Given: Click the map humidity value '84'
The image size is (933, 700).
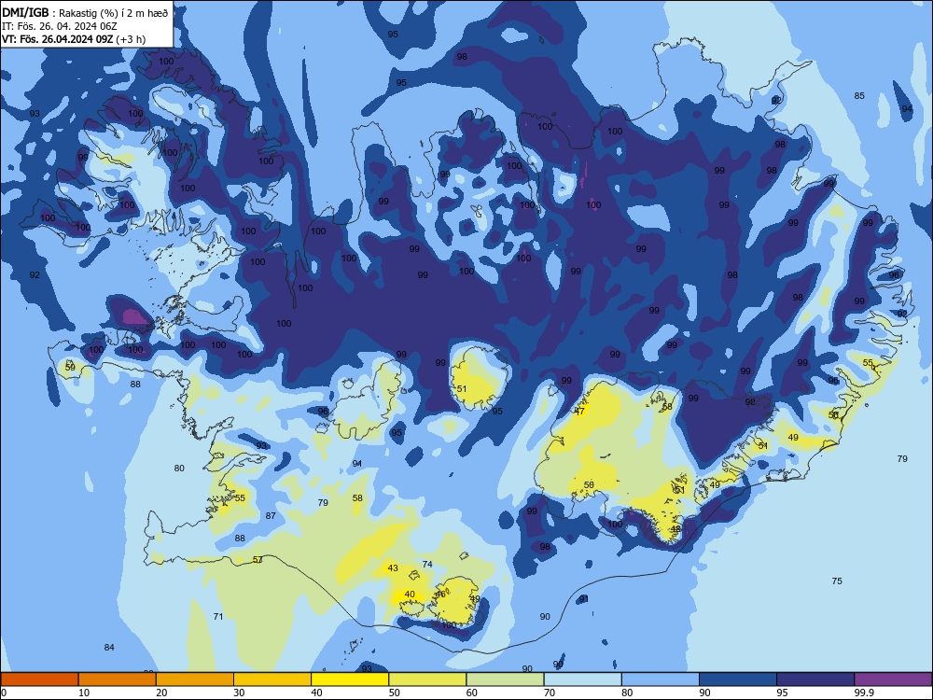Looking at the screenshot, I should (109, 647).
